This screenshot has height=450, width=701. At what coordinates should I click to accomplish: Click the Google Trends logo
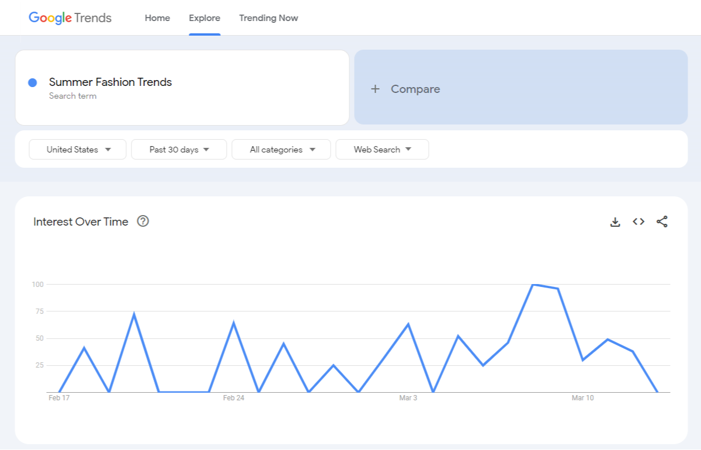[70, 18]
